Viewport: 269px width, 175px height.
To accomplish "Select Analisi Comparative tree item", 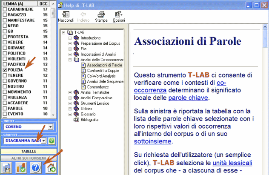I will coord(97,98).
